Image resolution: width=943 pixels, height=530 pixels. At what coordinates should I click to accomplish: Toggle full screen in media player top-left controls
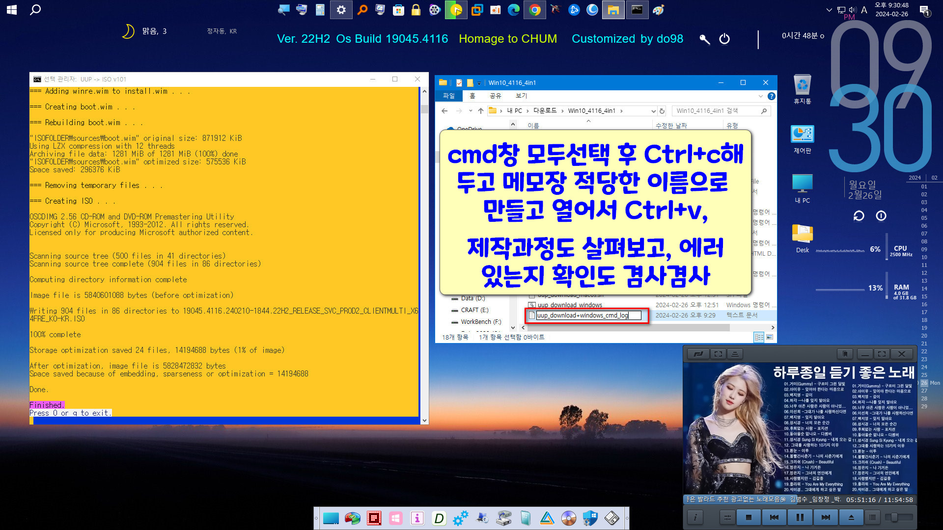click(x=718, y=354)
